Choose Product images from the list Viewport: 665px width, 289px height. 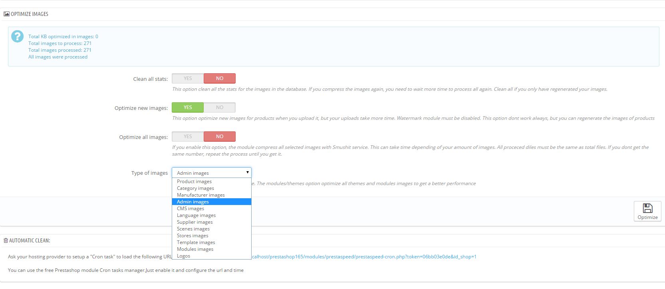coord(212,182)
